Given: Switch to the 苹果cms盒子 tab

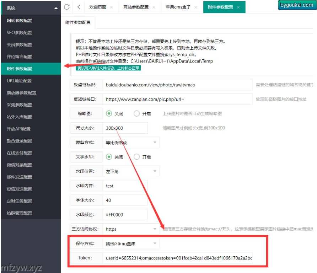Looking at the screenshot, I should coord(178,7).
